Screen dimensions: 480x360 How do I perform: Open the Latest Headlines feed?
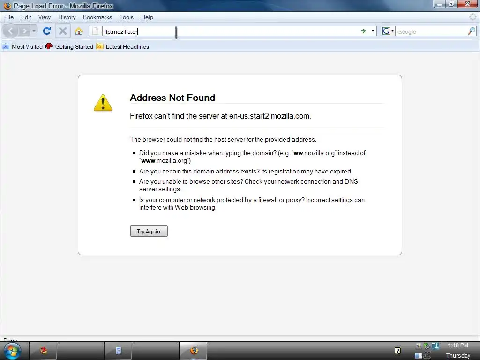(123, 46)
